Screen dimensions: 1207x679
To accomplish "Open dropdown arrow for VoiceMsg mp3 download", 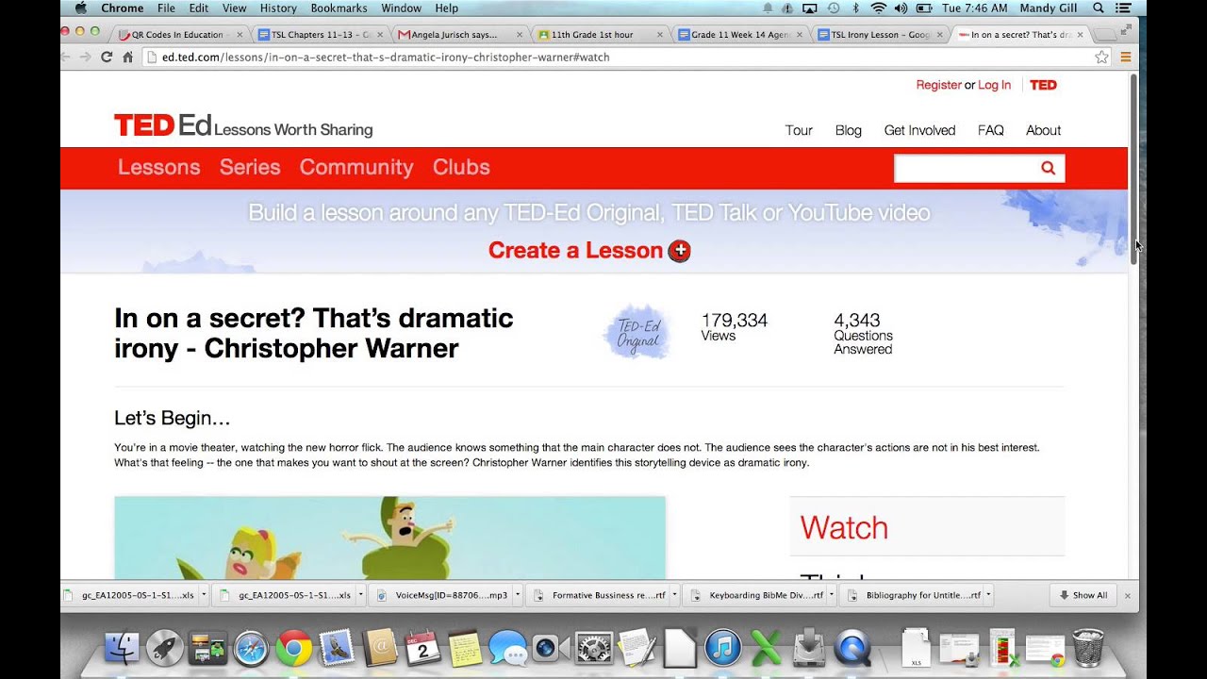I will pyautogui.click(x=517, y=595).
